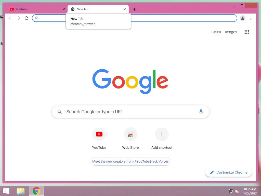Click the search magnifier in the Google search box
The width and height of the screenshot is (261, 196).
point(59,112)
